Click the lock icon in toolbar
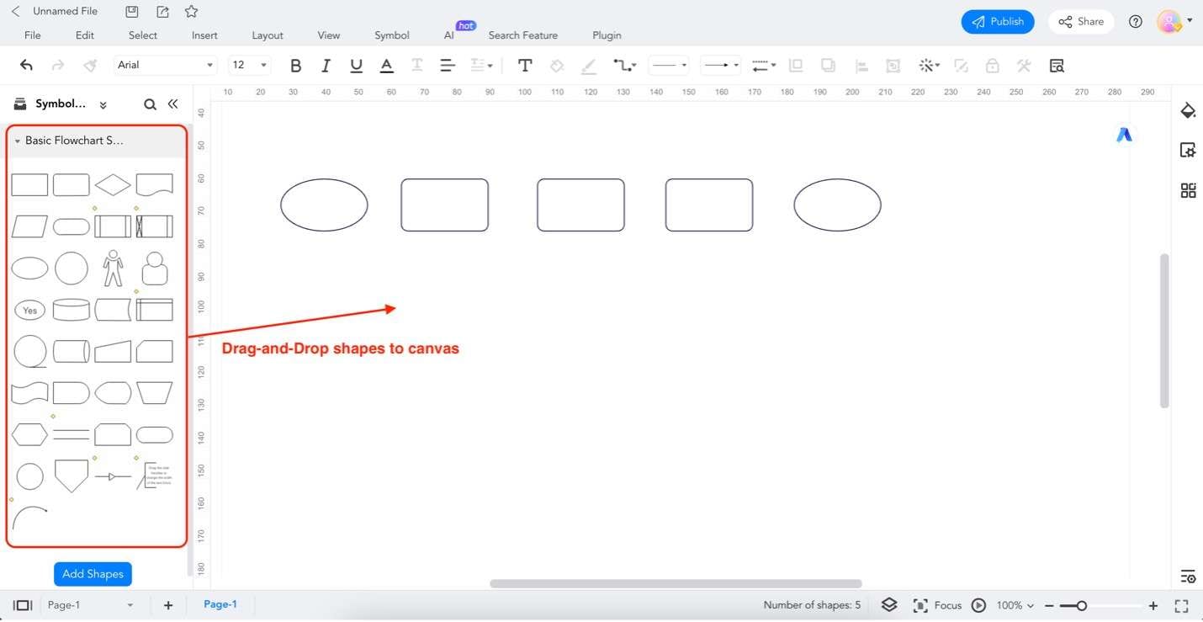 993,66
